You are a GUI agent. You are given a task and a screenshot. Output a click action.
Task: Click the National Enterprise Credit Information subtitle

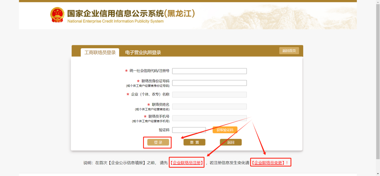click(115, 21)
